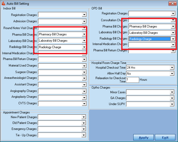178x142 pixels.
Task: Expand Aneasthesiologist Charges dropdown
Action: point(84,78)
